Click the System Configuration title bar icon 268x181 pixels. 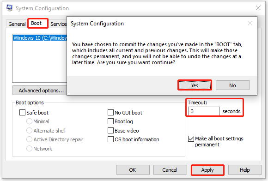[10, 8]
